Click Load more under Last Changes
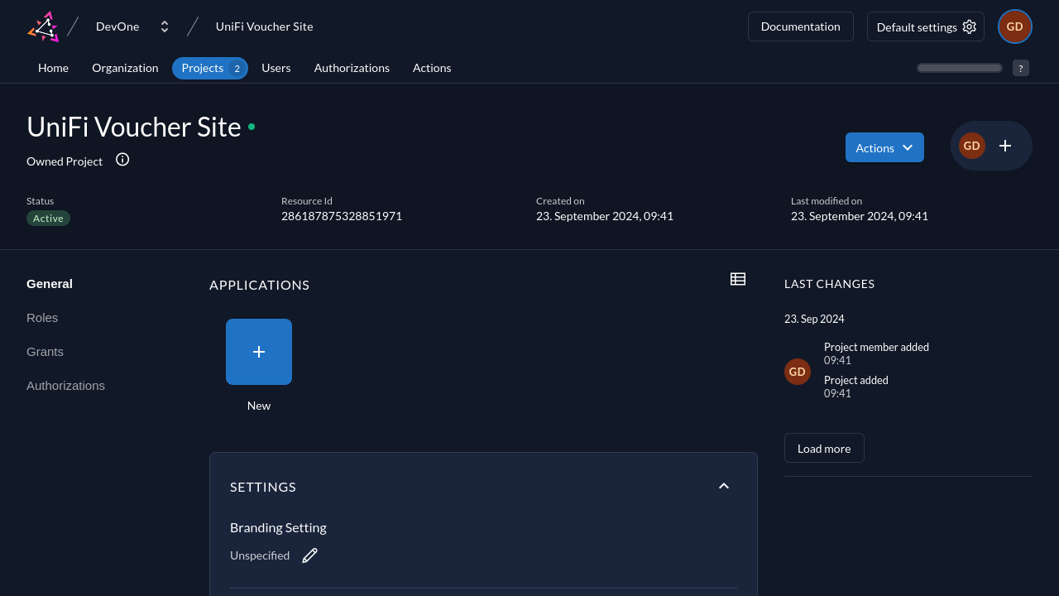1059x596 pixels. point(823,448)
